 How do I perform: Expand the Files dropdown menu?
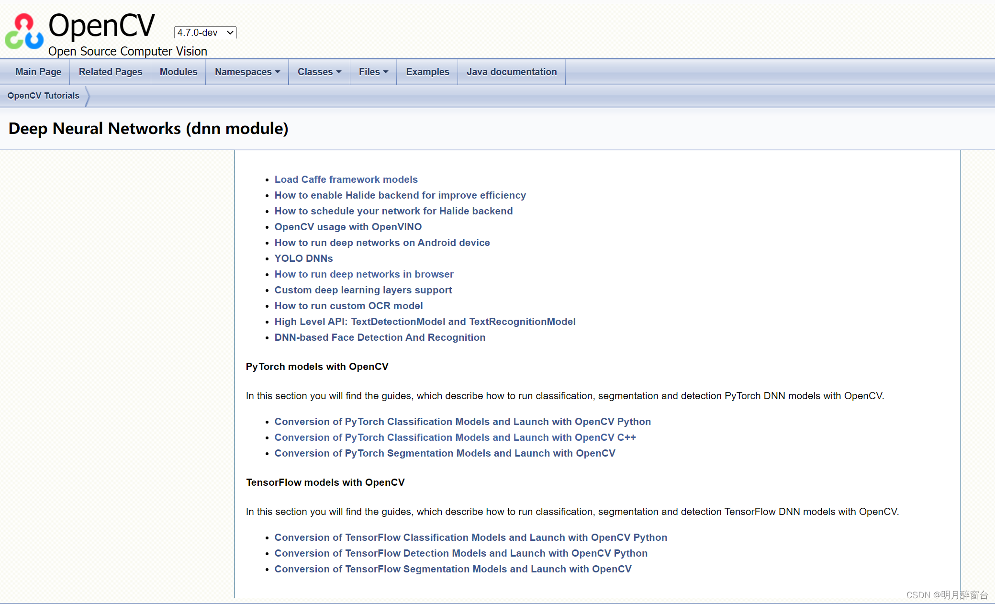tap(373, 72)
